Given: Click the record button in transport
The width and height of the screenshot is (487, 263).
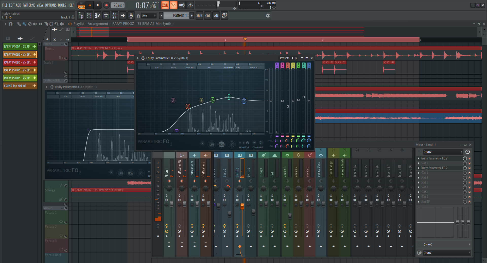Looking at the screenshot, I should (x=106, y=5).
